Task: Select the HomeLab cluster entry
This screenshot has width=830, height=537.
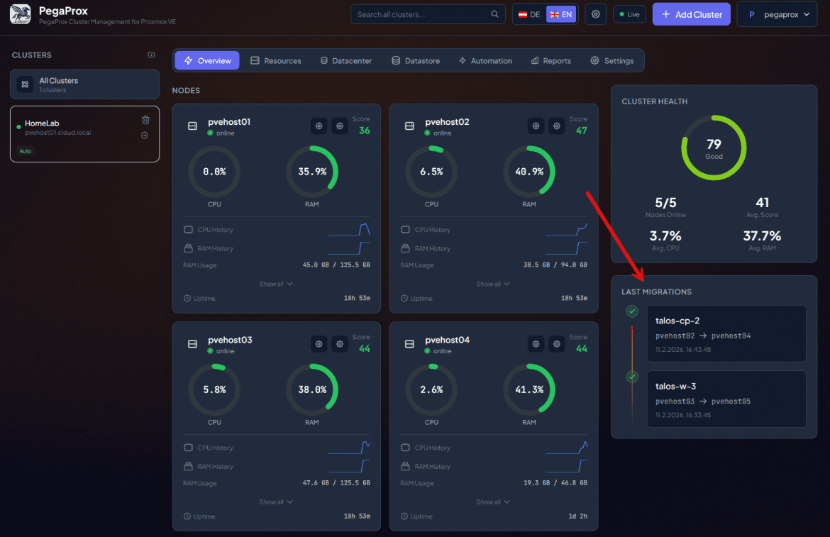Action: (84, 134)
